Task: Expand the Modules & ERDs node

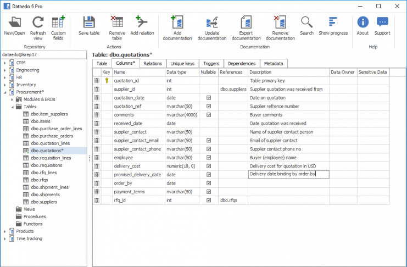Action: pos(12,99)
